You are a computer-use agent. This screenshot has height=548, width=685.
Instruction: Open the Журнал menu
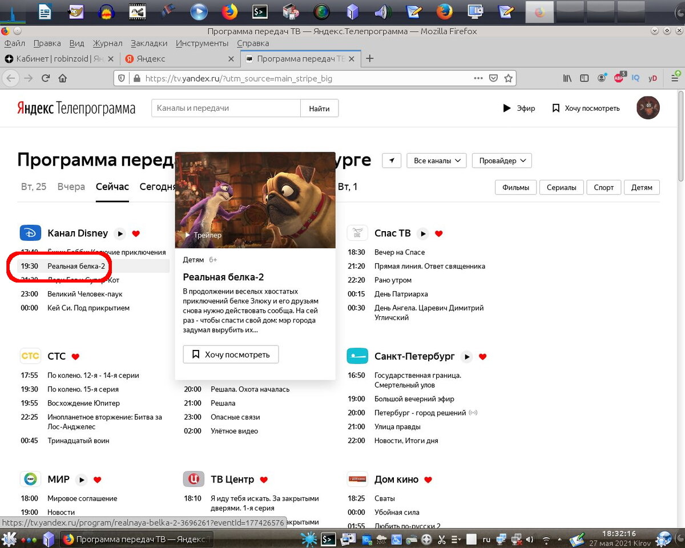(107, 43)
